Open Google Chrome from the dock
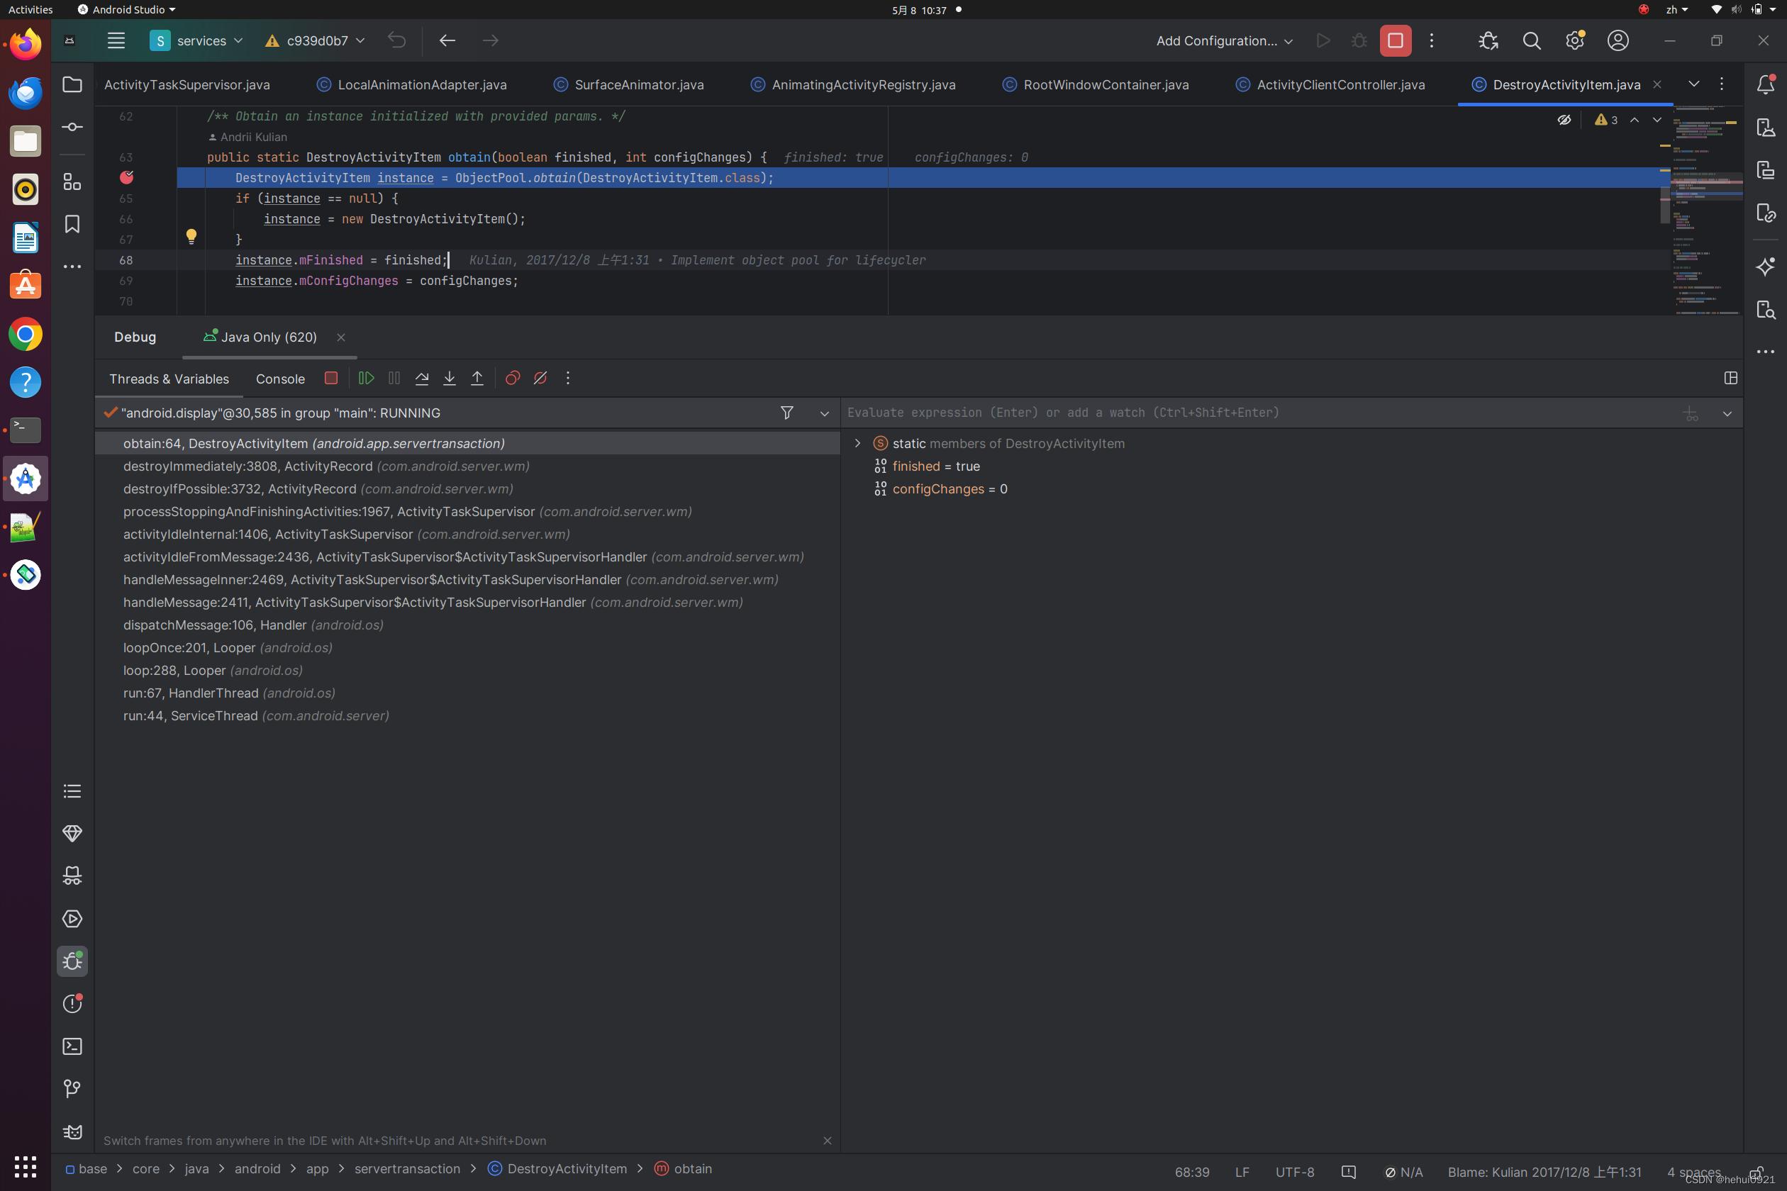Viewport: 1787px width, 1191px height. (x=25, y=334)
